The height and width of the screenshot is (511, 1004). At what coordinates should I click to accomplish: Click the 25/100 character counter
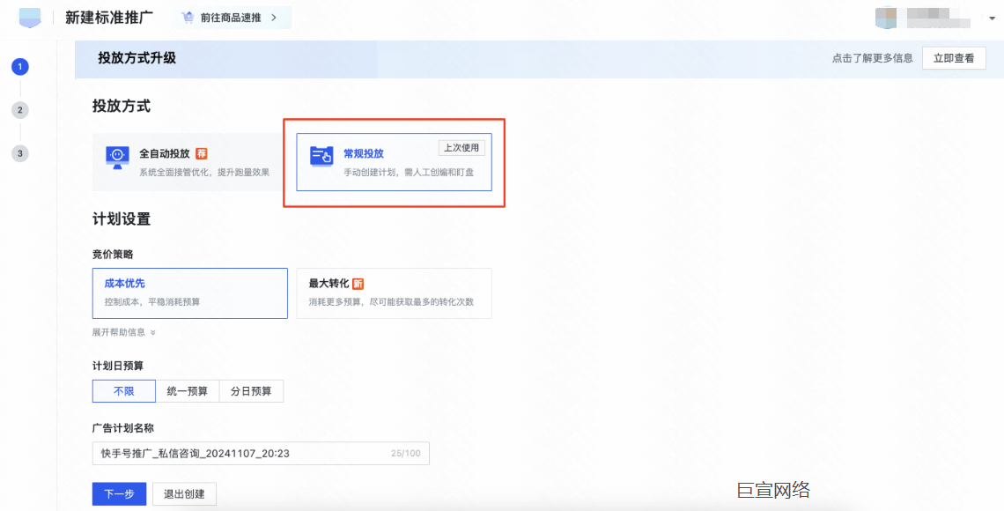(x=405, y=454)
